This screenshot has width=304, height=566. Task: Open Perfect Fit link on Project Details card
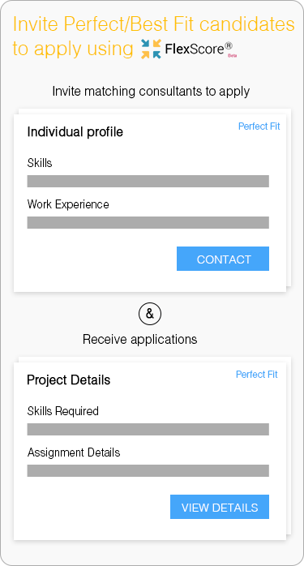[x=257, y=375]
